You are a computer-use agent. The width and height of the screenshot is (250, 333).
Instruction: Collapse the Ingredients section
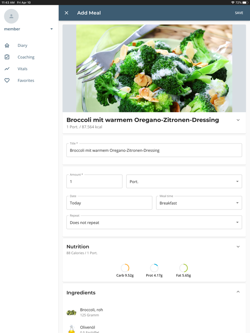point(238,292)
